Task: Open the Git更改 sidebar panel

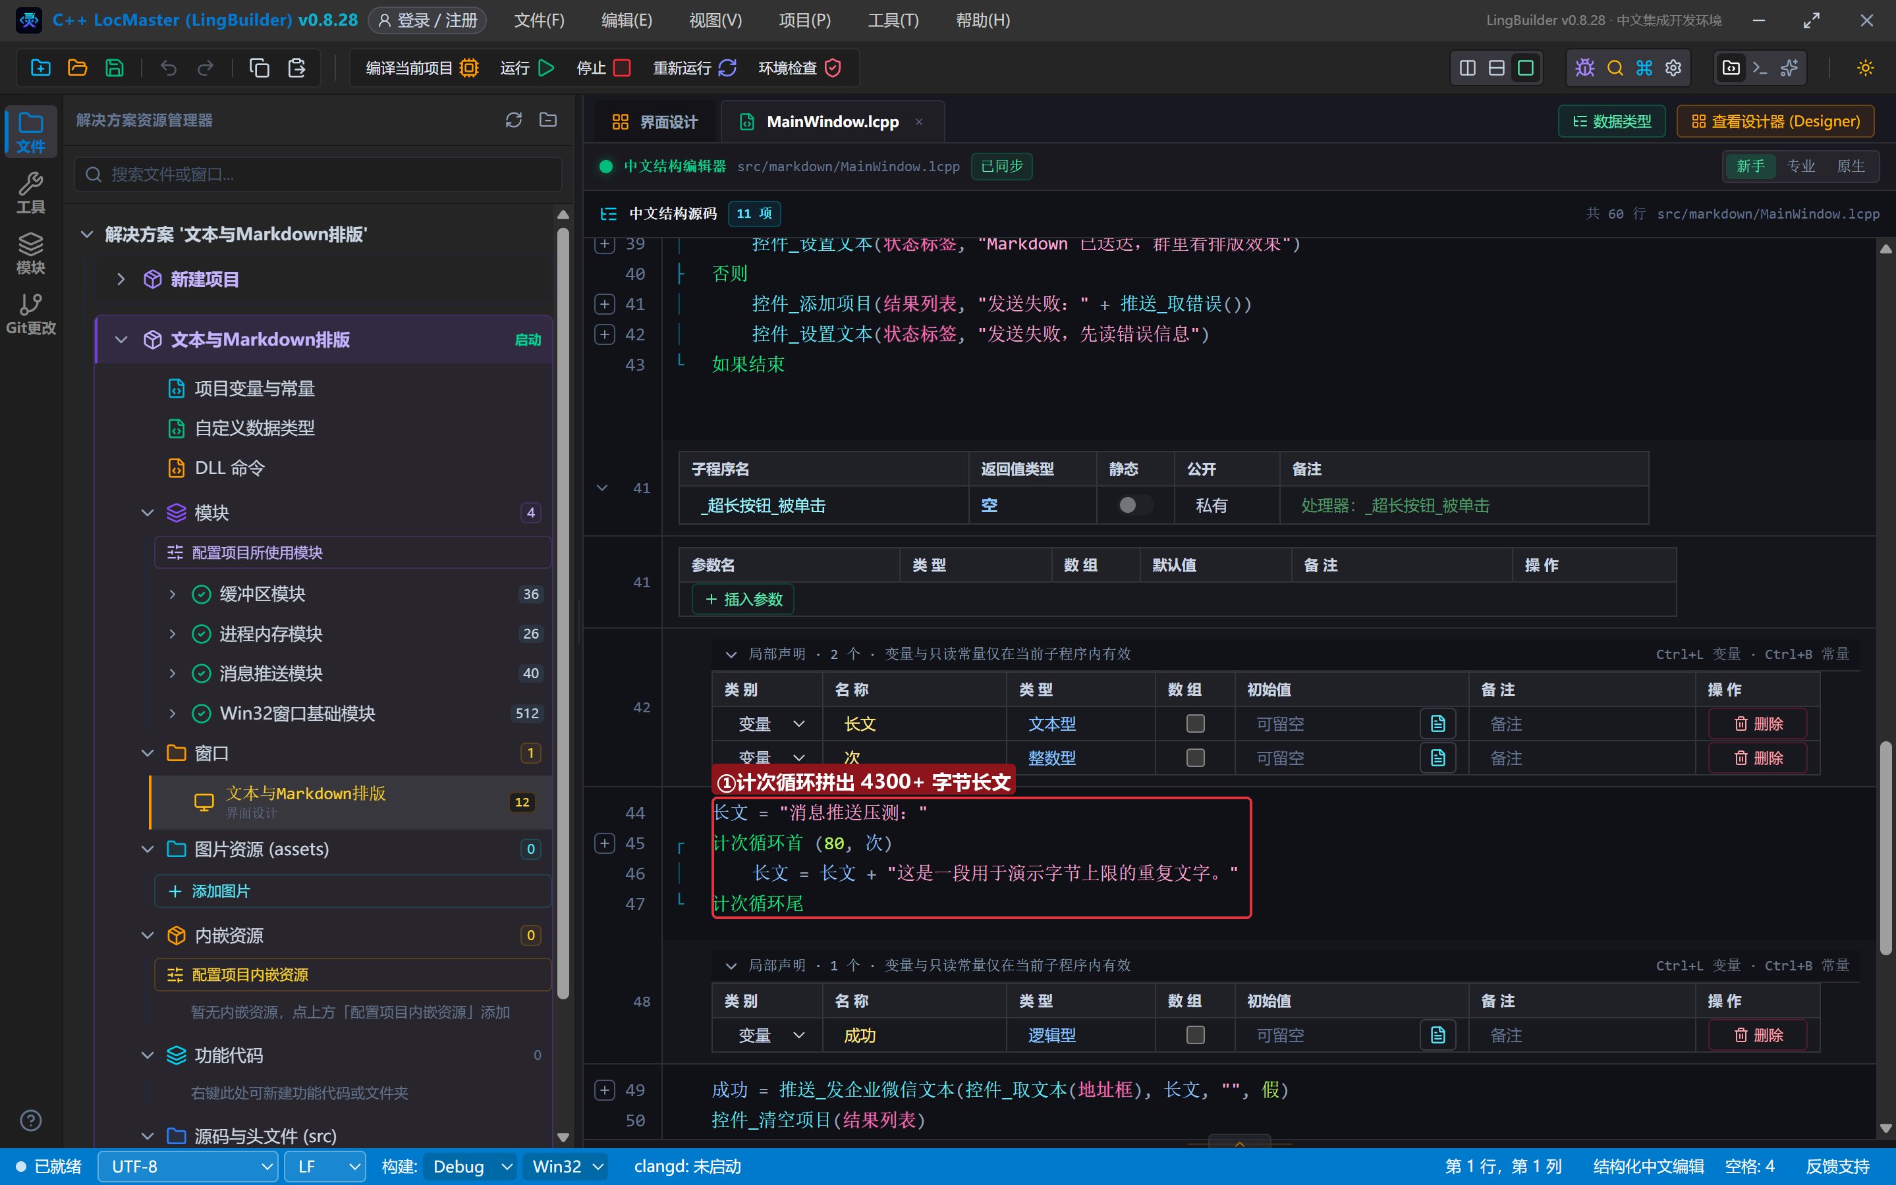Action: 30,313
